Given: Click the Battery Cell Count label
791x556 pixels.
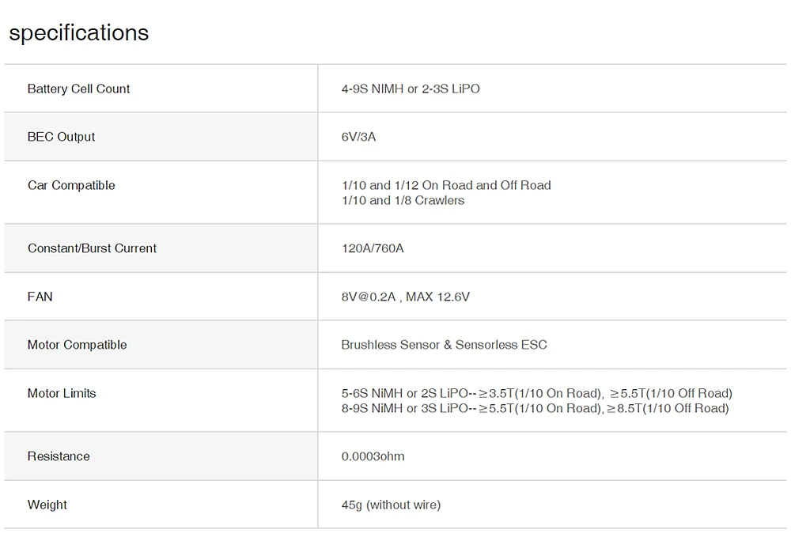Looking at the screenshot, I should click(x=78, y=89).
